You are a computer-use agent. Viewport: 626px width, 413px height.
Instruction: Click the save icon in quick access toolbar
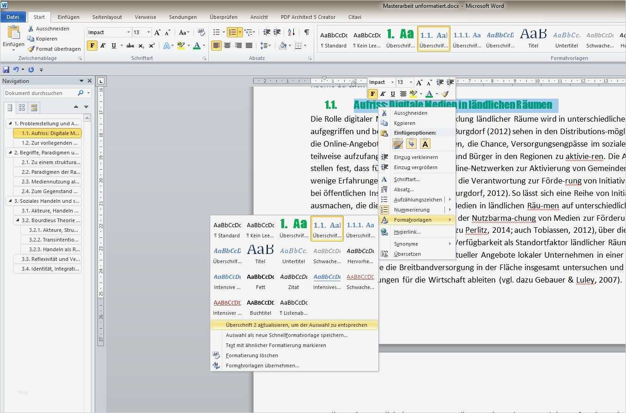6,70
